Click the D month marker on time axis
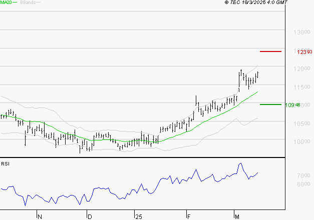Viewport: 314px width, 220px height. (90, 217)
